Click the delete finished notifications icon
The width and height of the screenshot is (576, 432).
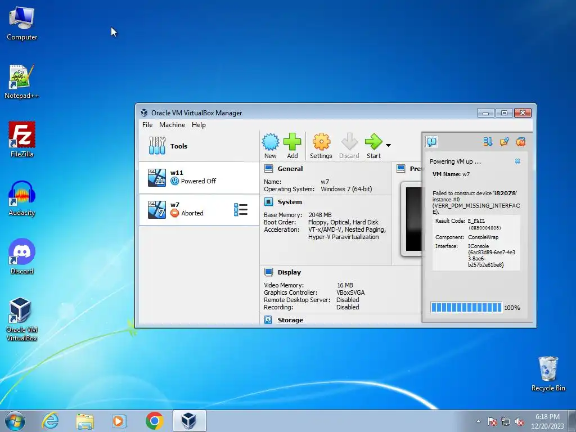point(520,142)
